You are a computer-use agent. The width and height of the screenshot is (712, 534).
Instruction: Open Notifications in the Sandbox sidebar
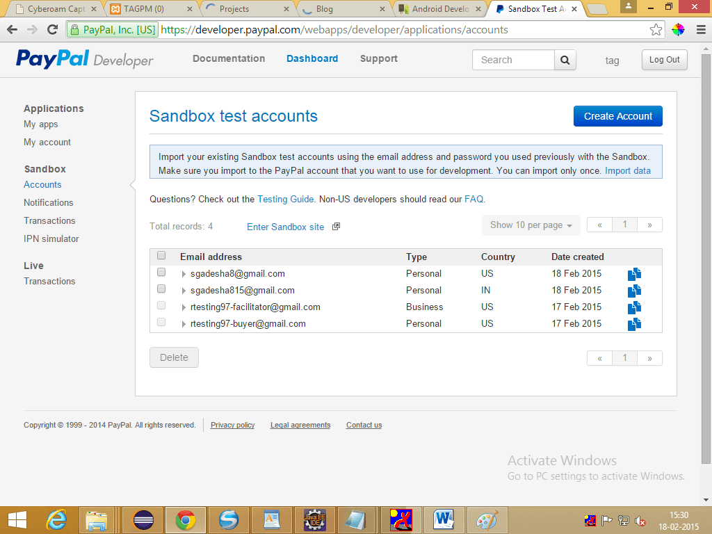(48, 202)
